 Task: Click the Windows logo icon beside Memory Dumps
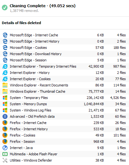(x=5, y=104)
